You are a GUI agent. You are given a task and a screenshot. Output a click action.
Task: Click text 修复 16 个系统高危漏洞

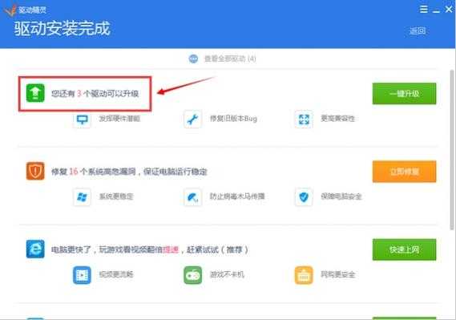[93, 172]
